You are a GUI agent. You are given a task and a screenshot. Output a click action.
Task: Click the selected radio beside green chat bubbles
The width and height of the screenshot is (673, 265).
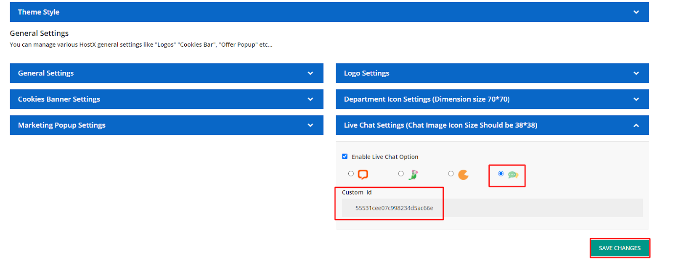coord(501,173)
